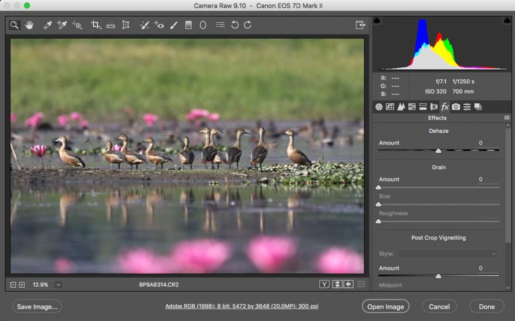Screen dimensions: 515x321
Task: Pick the White Balance eyedropper tool
Action: click(x=48, y=24)
